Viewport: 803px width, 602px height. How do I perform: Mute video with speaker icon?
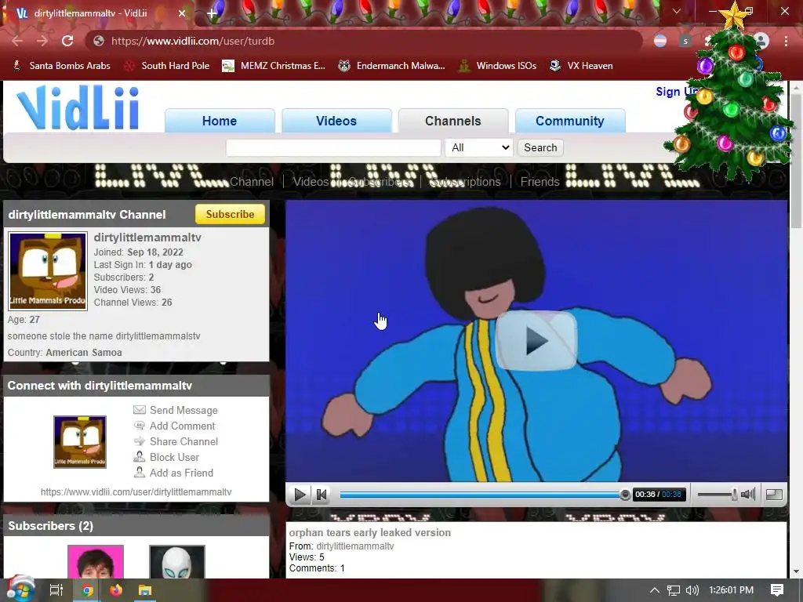[748, 495]
